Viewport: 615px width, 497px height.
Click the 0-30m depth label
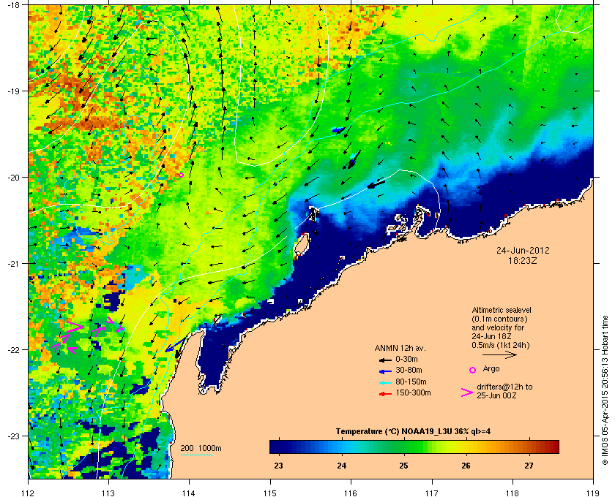tap(406, 359)
